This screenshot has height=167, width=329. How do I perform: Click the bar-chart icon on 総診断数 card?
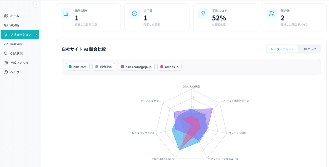66,13
